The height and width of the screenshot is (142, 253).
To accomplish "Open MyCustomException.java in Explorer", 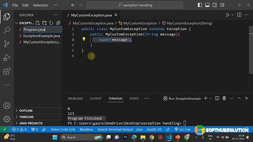I will [42, 42].
